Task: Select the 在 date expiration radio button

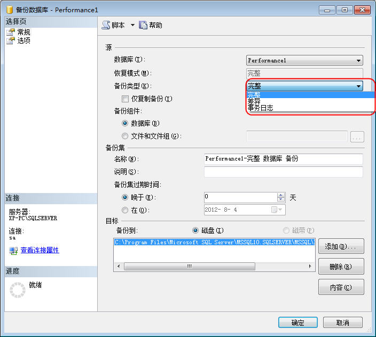Action: [x=124, y=210]
